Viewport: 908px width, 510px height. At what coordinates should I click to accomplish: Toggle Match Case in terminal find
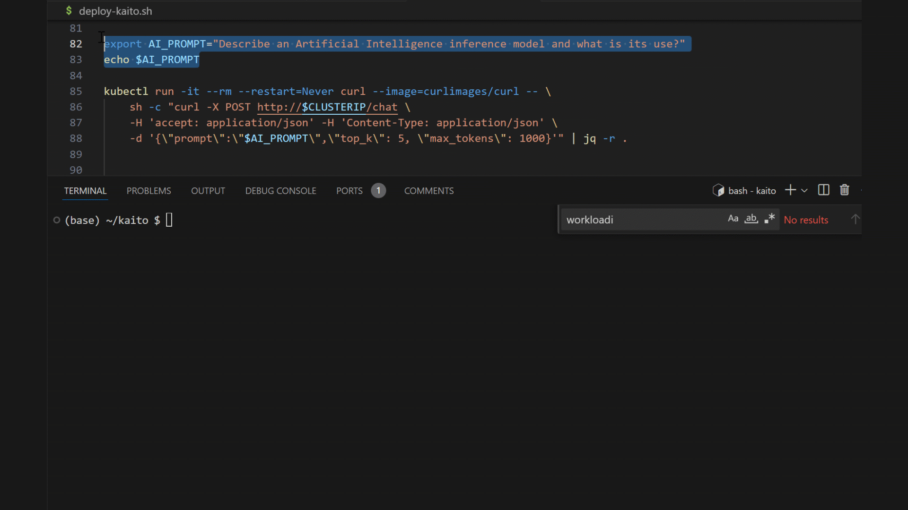pos(733,219)
